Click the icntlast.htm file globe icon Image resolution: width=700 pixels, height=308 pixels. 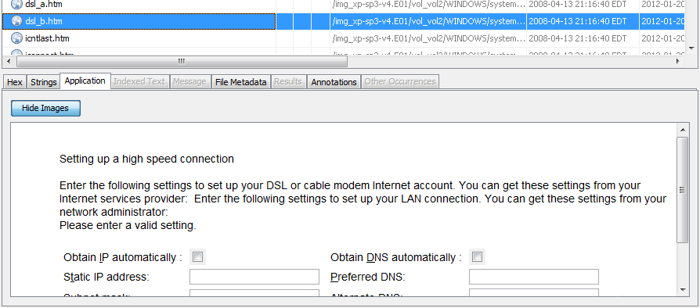[x=16, y=38]
